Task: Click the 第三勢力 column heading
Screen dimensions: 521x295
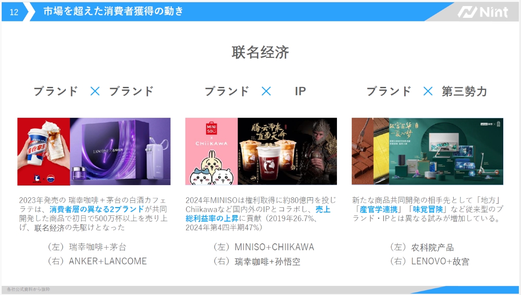Action: 465,91
